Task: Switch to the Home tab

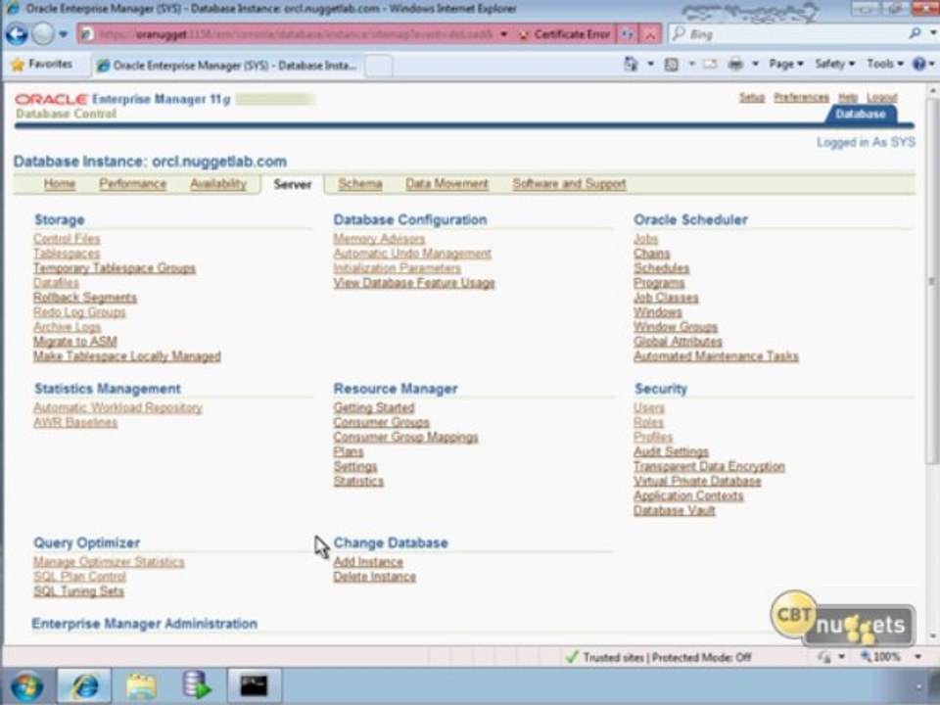Action: [60, 184]
